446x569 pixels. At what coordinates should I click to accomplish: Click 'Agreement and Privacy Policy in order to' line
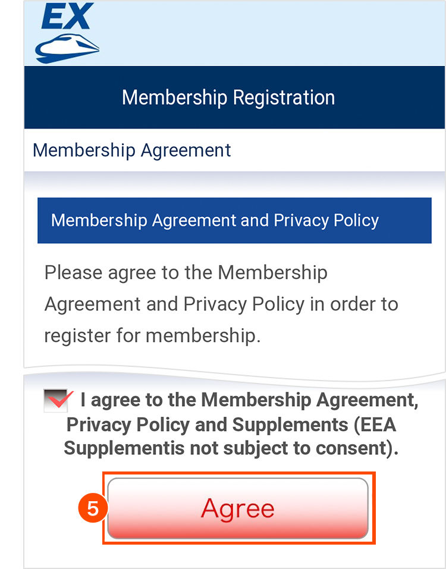(x=221, y=304)
